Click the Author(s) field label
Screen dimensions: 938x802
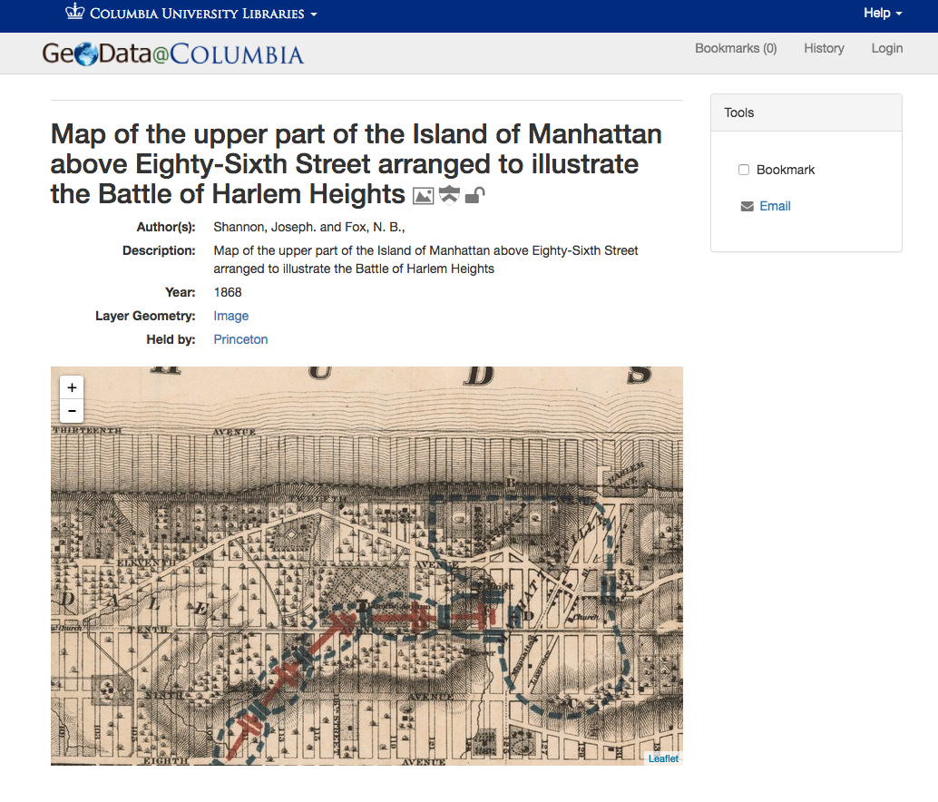point(166,227)
